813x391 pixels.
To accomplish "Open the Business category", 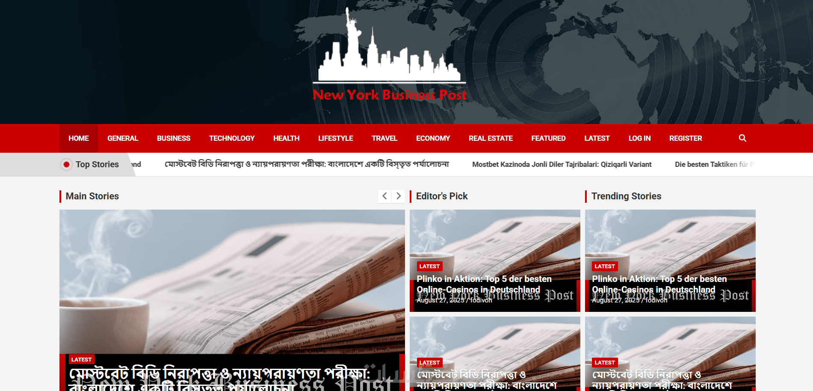I will (174, 138).
